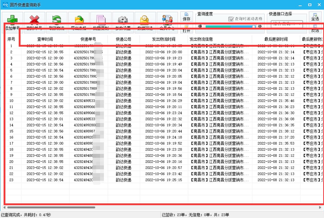
Task: Click the 打开 open button
Action: 186,29
